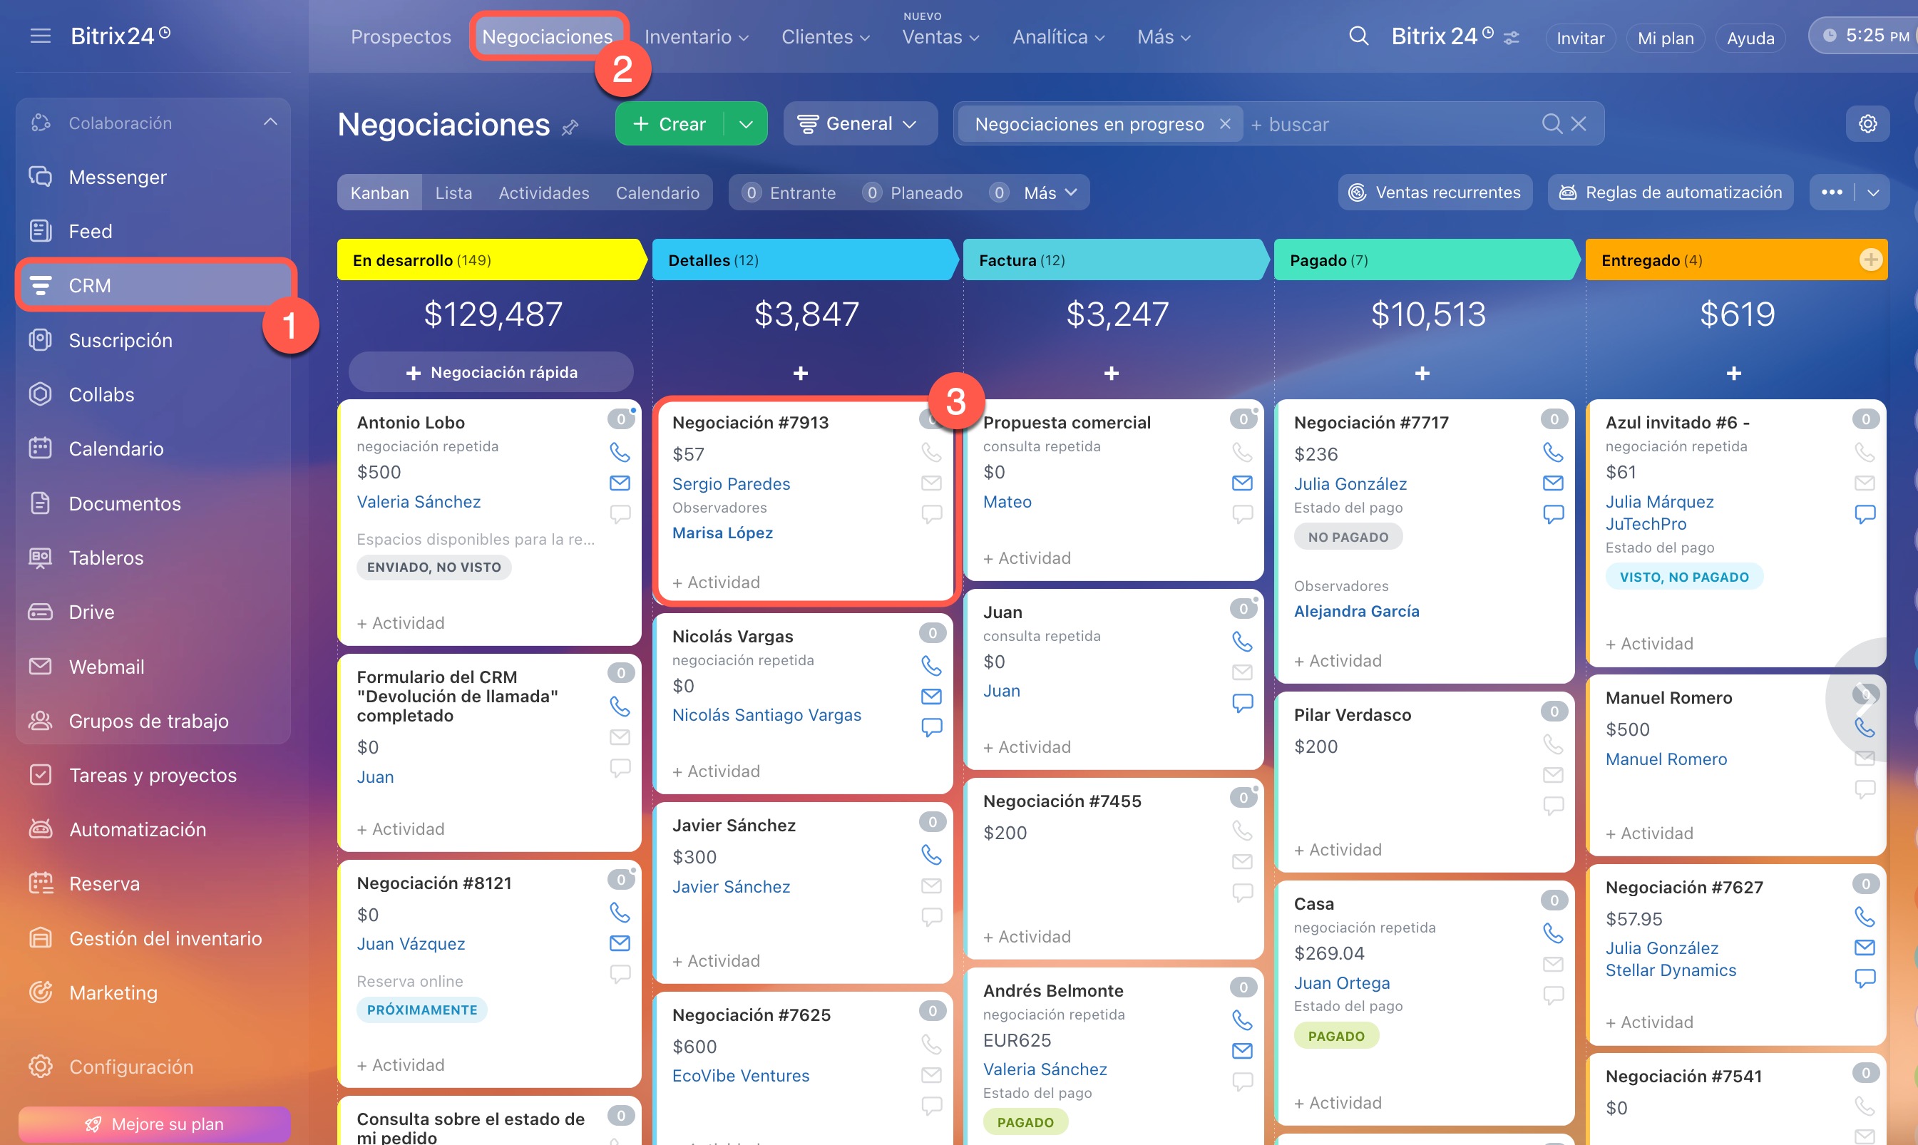Click the plus icon on Entregado stage header
This screenshot has width=1918, height=1145.
[x=1870, y=260]
